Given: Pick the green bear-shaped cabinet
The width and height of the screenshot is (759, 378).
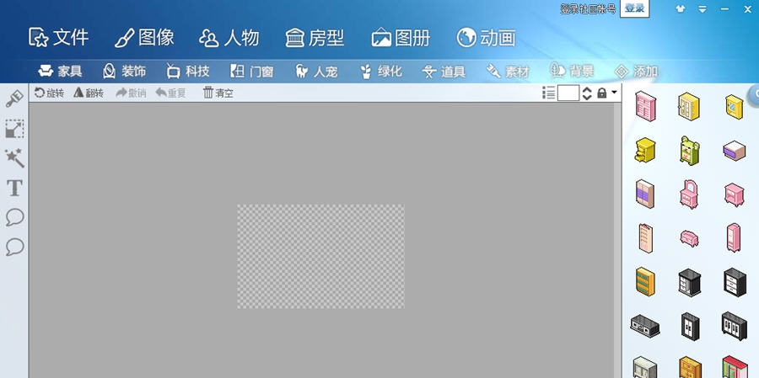Looking at the screenshot, I should [x=689, y=151].
